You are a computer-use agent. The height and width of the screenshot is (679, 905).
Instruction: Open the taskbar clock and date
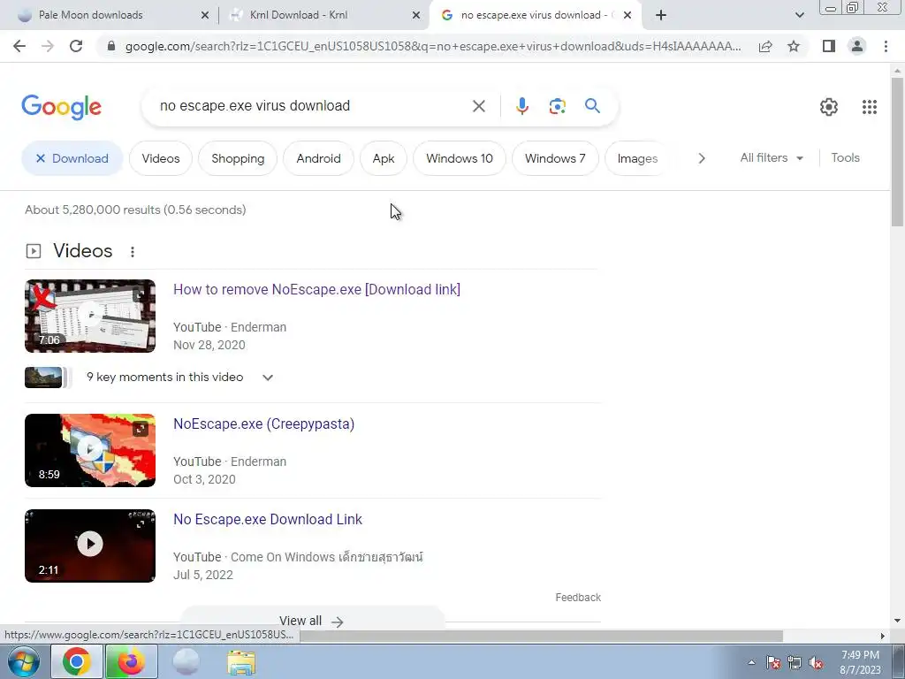(860, 662)
